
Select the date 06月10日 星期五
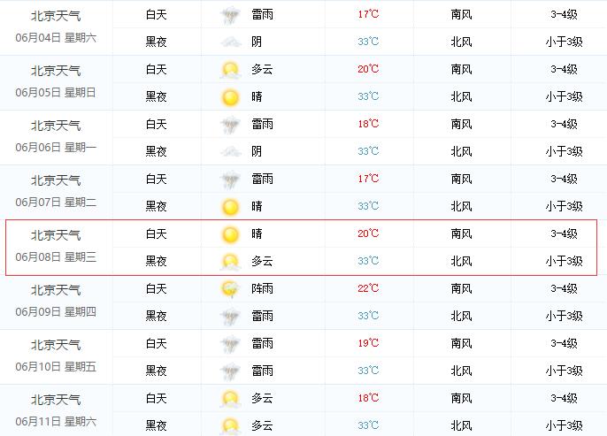click(56, 367)
